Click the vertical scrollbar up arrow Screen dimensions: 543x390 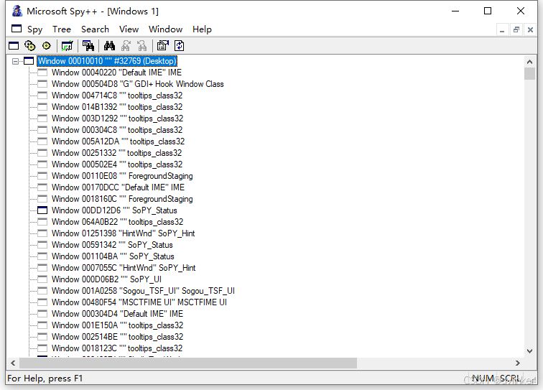click(529, 62)
